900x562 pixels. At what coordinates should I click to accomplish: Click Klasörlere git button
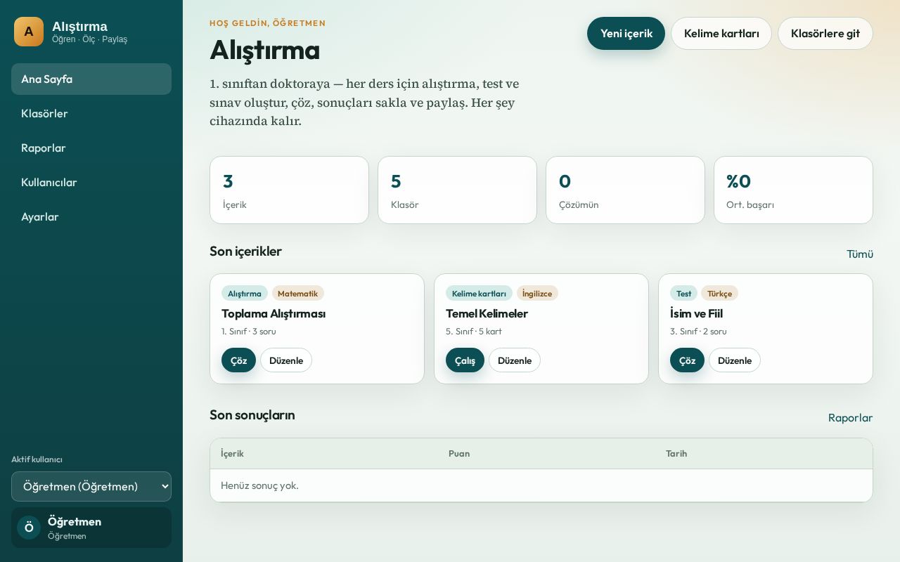(x=825, y=33)
